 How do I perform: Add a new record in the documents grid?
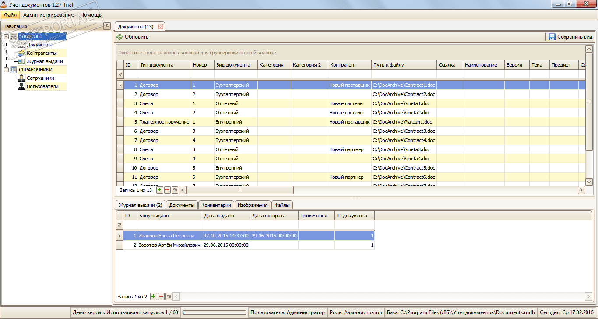point(159,190)
